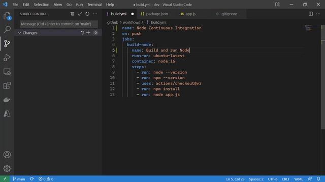Open the Azure view
The image size is (325, 182).
point(7,114)
